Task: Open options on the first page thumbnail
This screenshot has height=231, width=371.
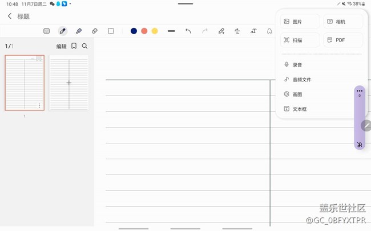Action: pos(39,106)
